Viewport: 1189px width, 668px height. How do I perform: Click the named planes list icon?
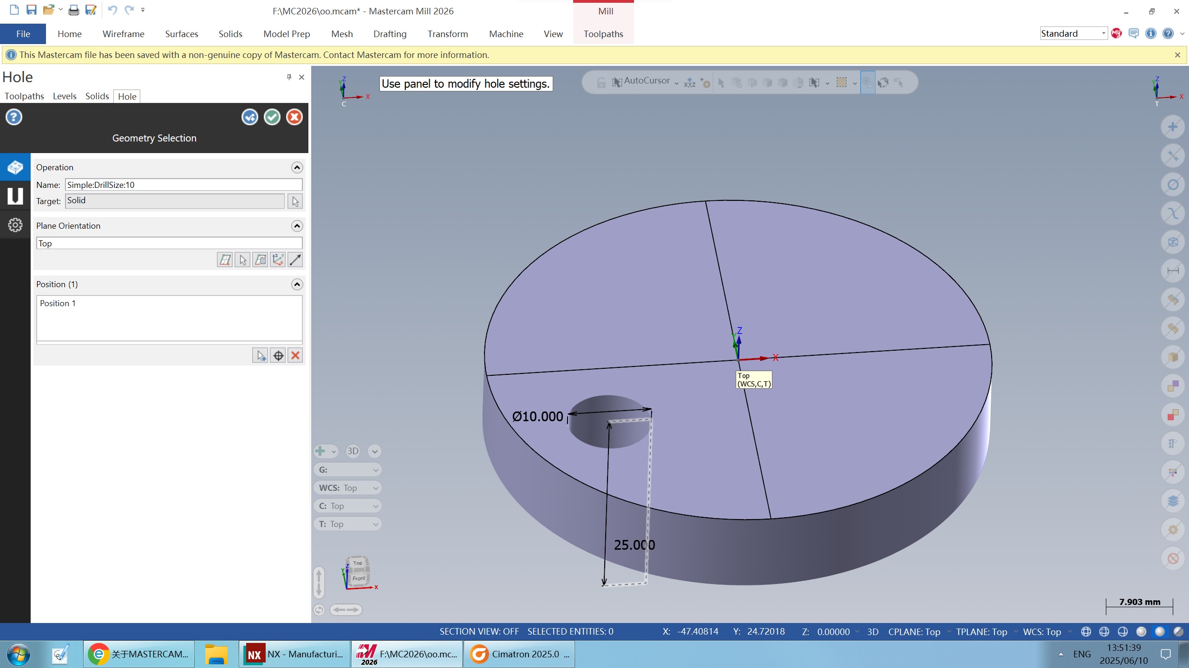click(x=260, y=260)
